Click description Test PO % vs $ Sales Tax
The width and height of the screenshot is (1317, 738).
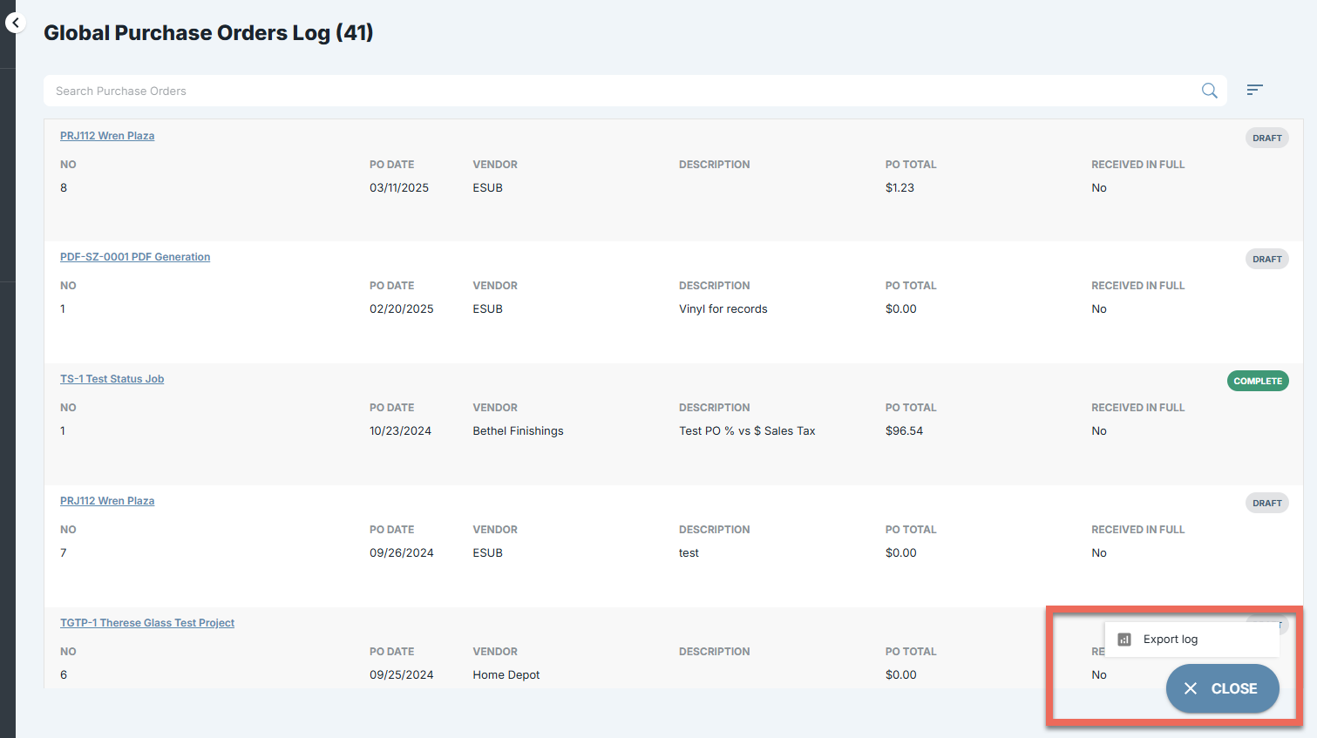(x=748, y=430)
